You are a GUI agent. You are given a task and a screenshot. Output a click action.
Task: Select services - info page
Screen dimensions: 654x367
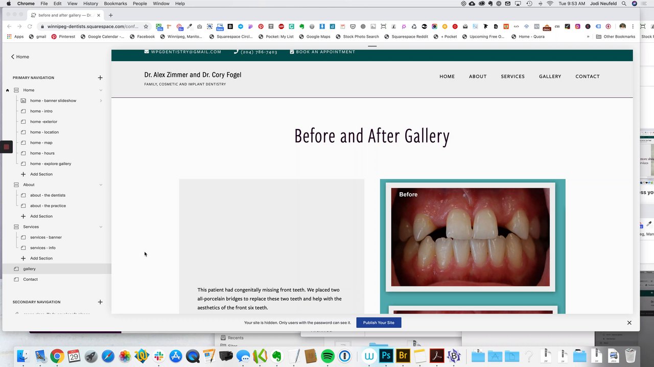coord(43,248)
